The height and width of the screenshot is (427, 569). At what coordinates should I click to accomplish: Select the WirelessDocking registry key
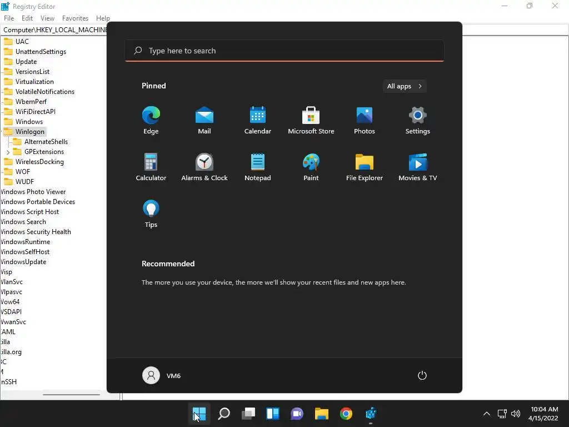[39, 162]
